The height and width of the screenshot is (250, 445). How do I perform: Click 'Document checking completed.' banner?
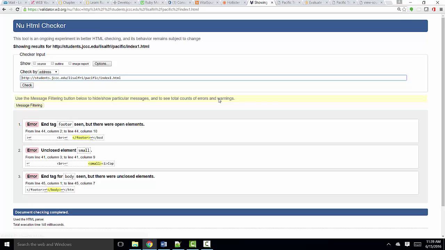tap(220, 212)
